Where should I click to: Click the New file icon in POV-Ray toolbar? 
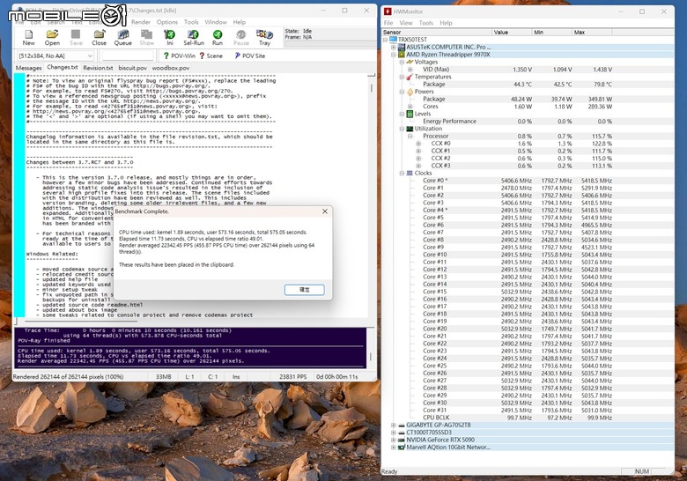pyautogui.click(x=28, y=38)
